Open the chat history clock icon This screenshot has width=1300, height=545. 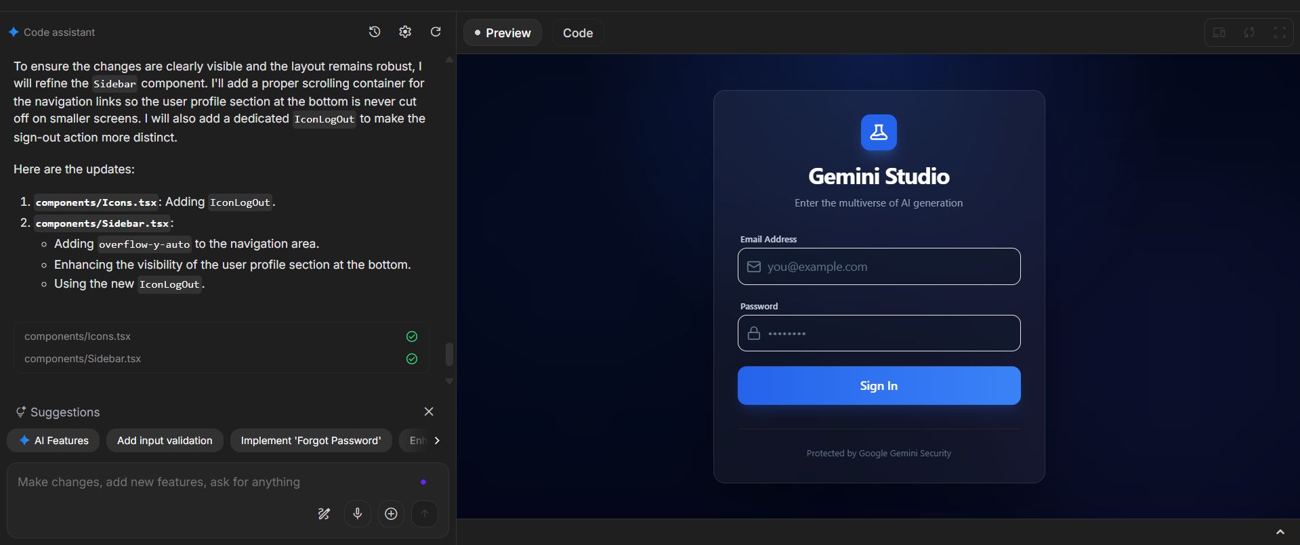pyautogui.click(x=375, y=32)
